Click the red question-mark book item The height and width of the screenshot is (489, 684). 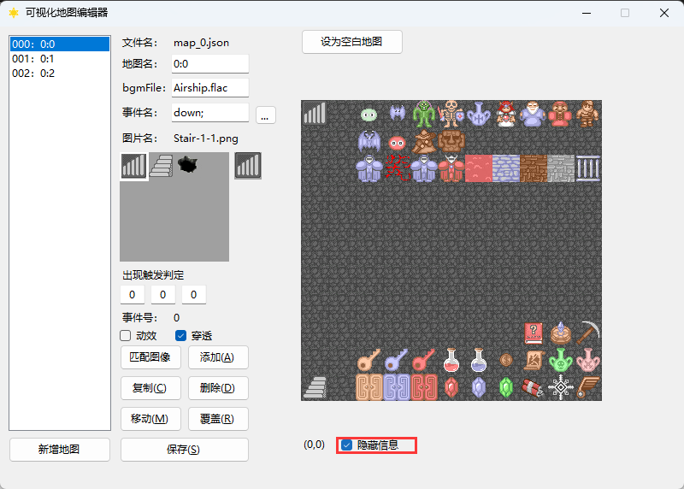tap(533, 333)
